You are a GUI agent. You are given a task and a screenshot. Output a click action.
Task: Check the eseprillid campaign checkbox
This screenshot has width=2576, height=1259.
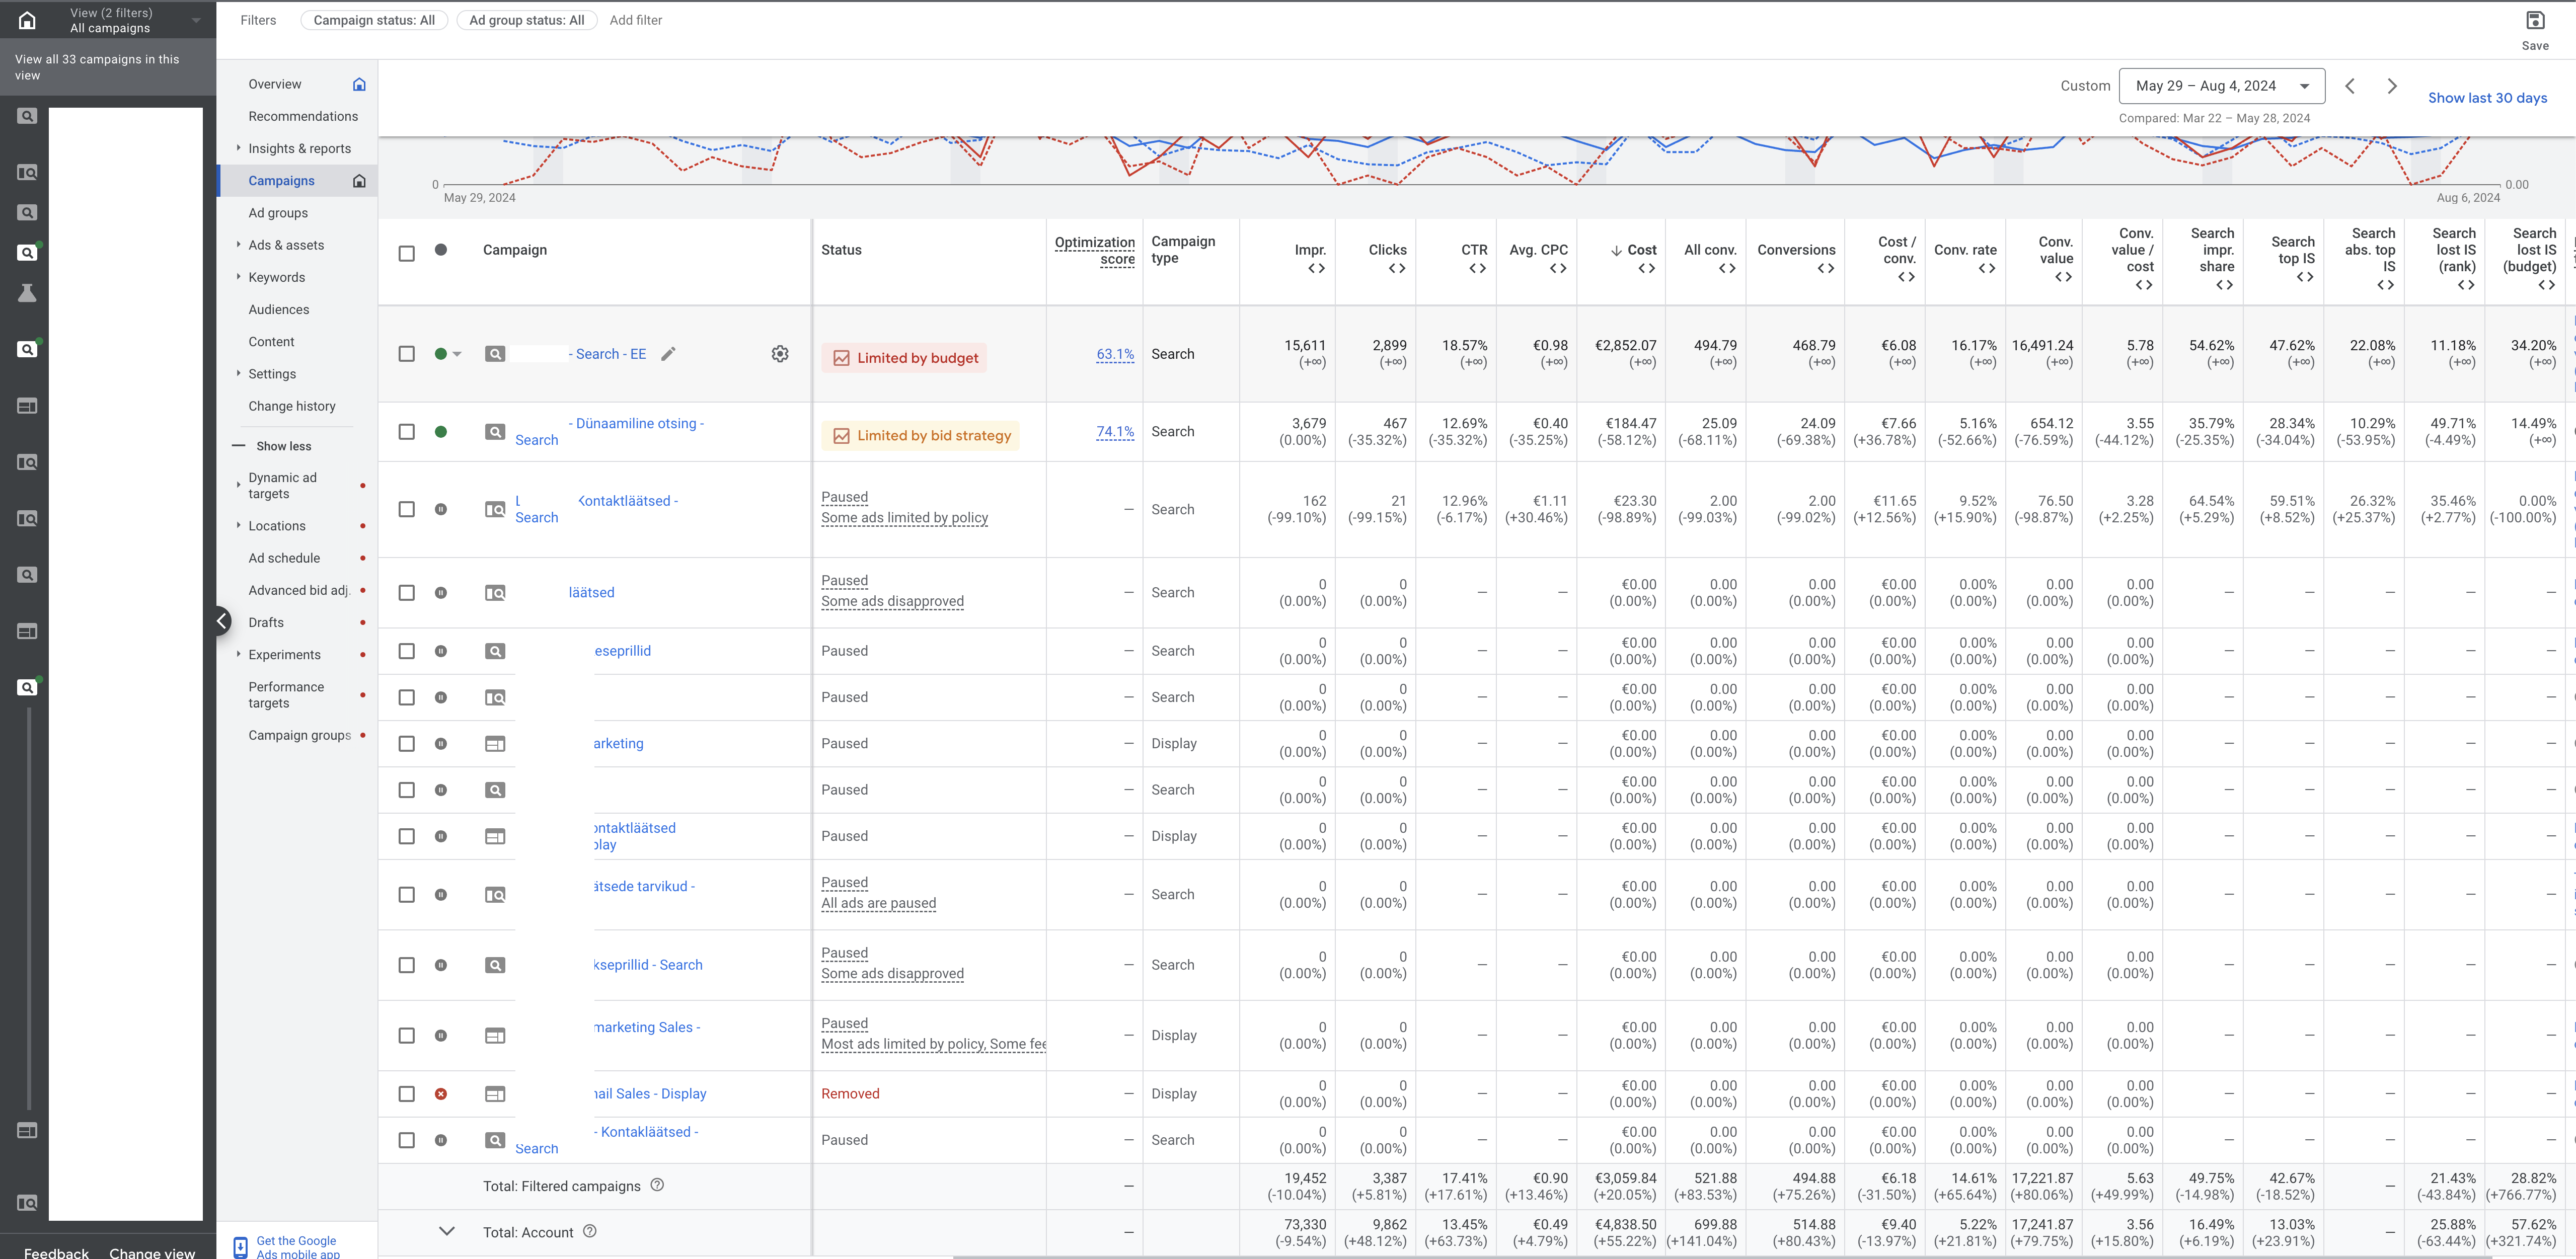pyautogui.click(x=406, y=651)
